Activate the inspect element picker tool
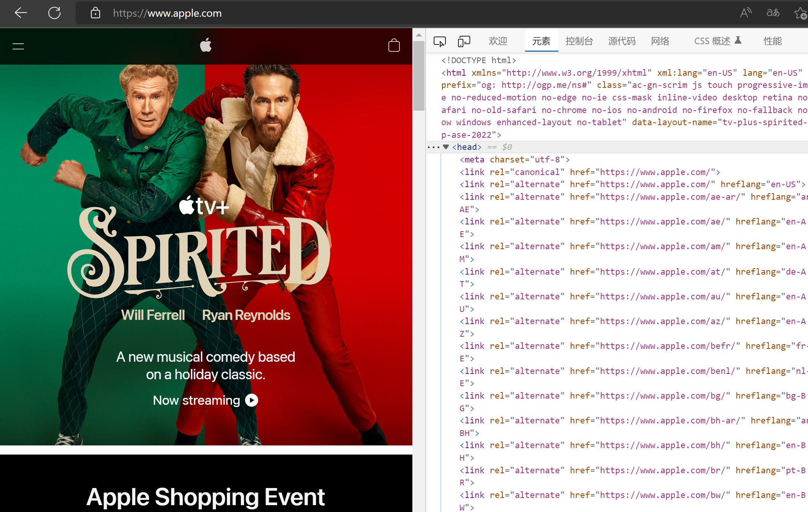Screen dimensions: 808x512 point(440,41)
